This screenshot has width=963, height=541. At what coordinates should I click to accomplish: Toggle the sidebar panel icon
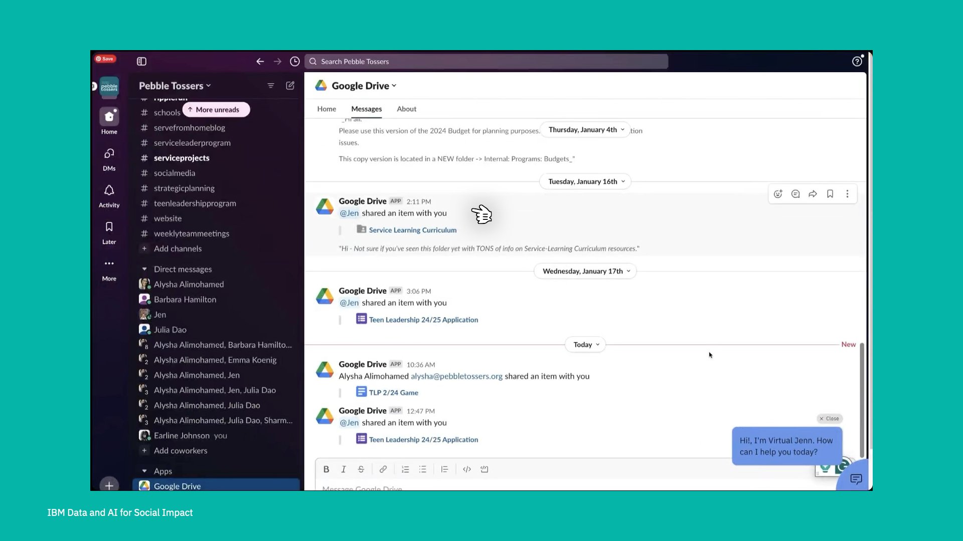click(x=141, y=61)
